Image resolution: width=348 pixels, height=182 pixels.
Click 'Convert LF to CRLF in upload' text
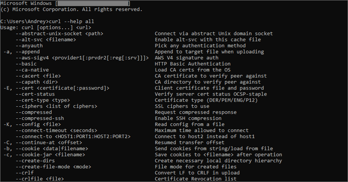(x=197, y=173)
